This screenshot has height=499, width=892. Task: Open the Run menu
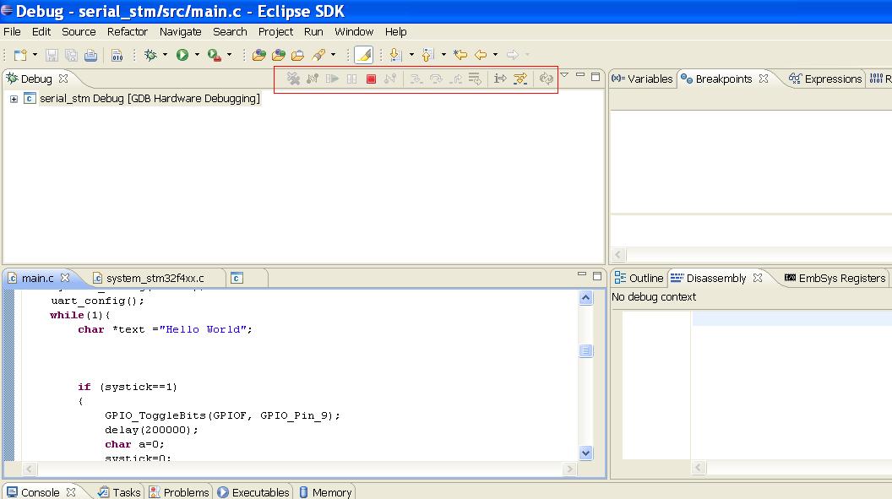pos(313,32)
